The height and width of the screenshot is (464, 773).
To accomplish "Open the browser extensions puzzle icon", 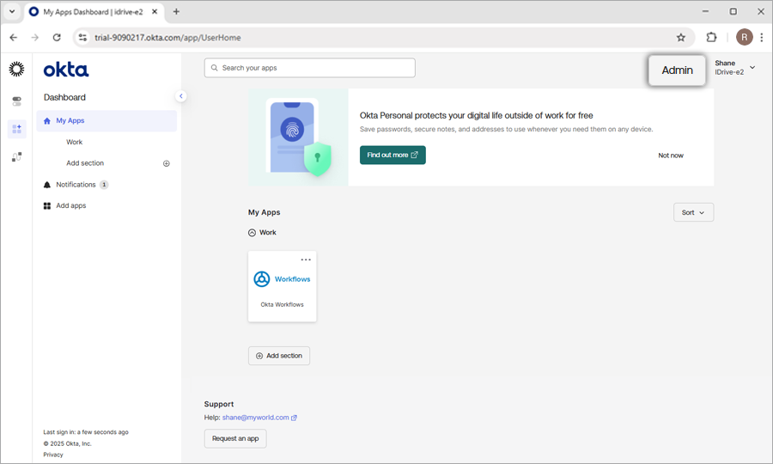I will [711, 37].
